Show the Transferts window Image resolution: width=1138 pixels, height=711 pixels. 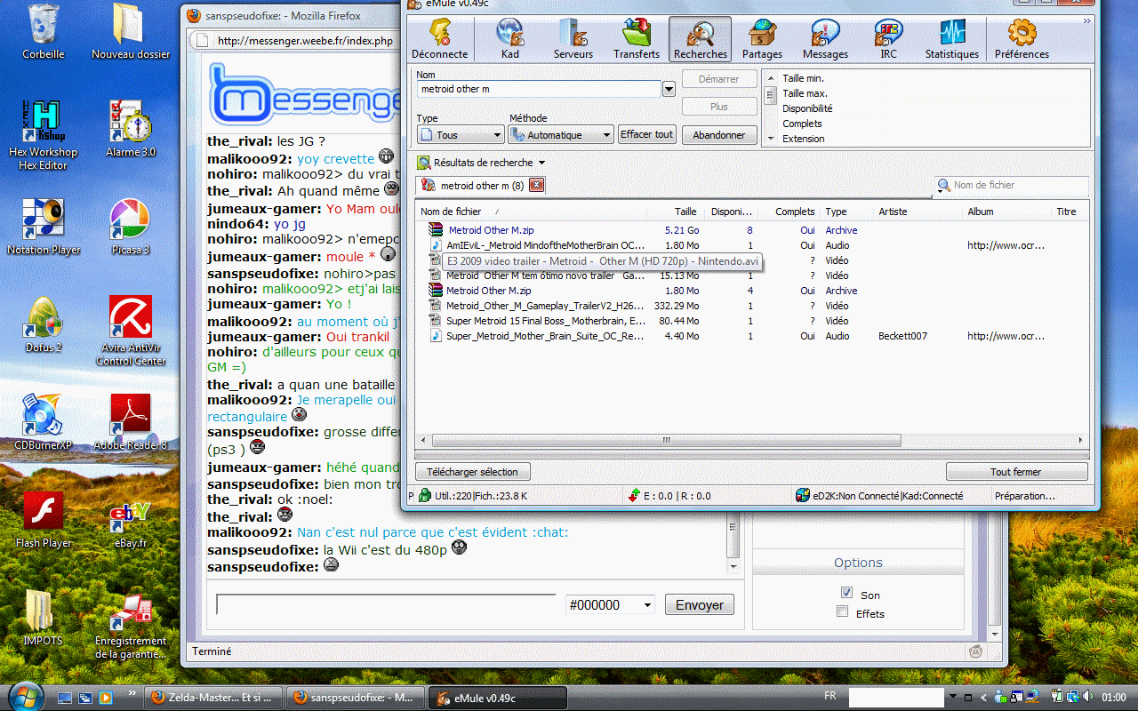coord(637,40)
